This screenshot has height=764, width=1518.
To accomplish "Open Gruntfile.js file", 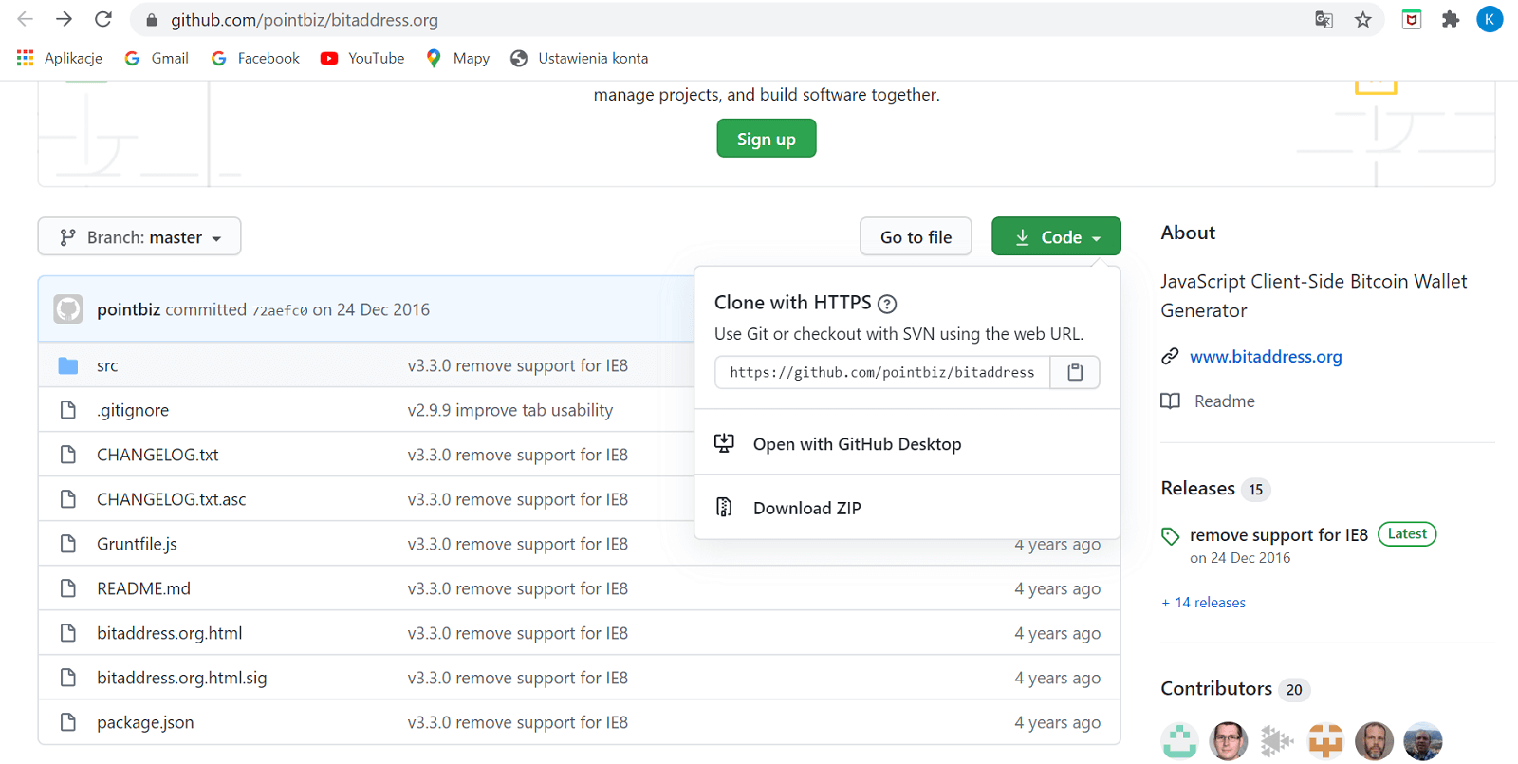I will pos(137,544).
